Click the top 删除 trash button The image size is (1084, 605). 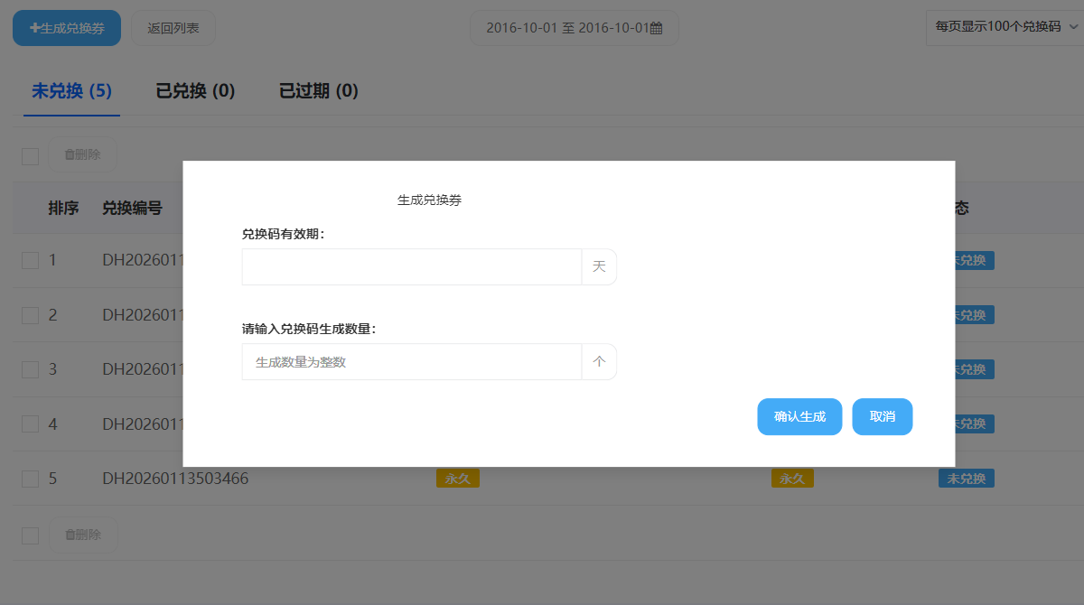pyautogui.click(x=82, y=154)
